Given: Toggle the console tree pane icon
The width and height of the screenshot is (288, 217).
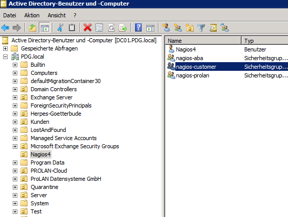Looking at the screenshot, I should click(x=45, y=28).
